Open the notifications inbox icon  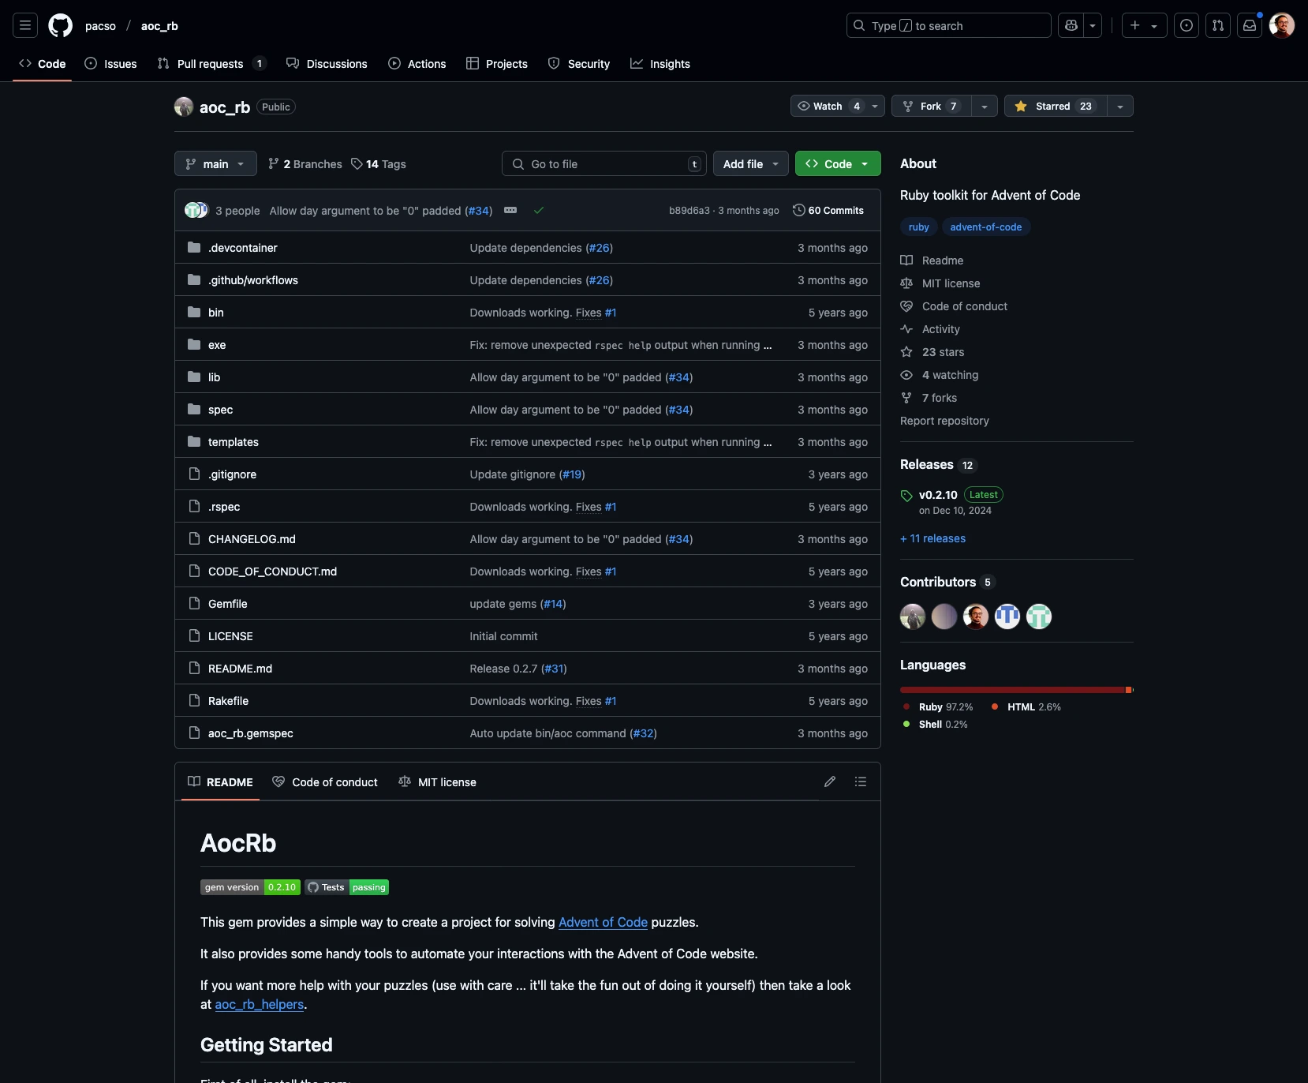1250,26
